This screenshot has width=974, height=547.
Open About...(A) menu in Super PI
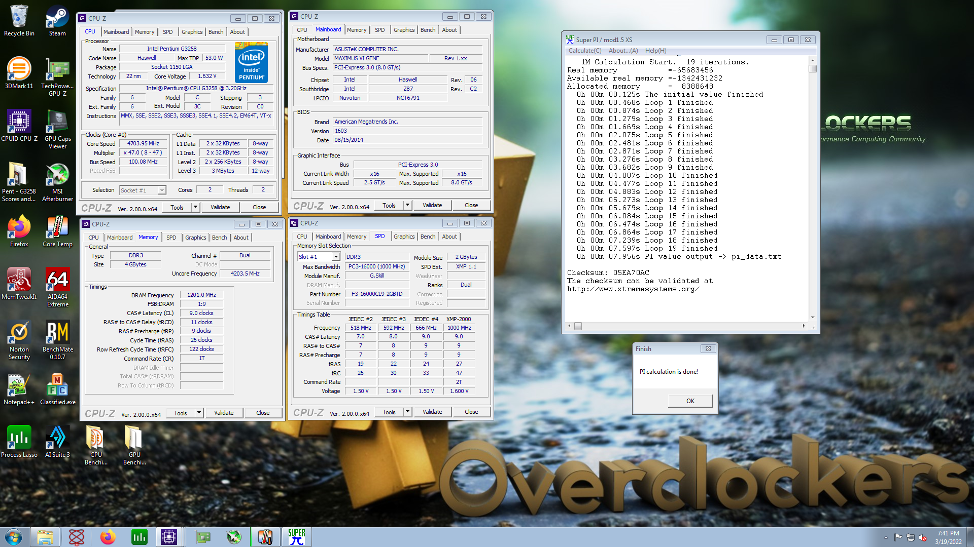(x=623, y=51)
